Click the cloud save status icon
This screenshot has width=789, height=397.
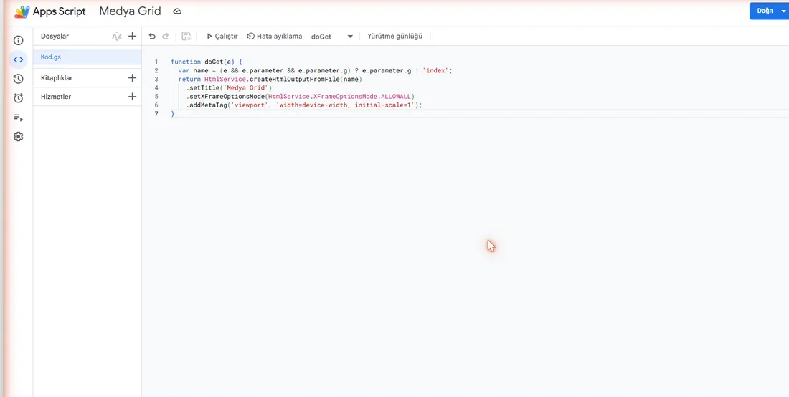click(x=177, y=11)
